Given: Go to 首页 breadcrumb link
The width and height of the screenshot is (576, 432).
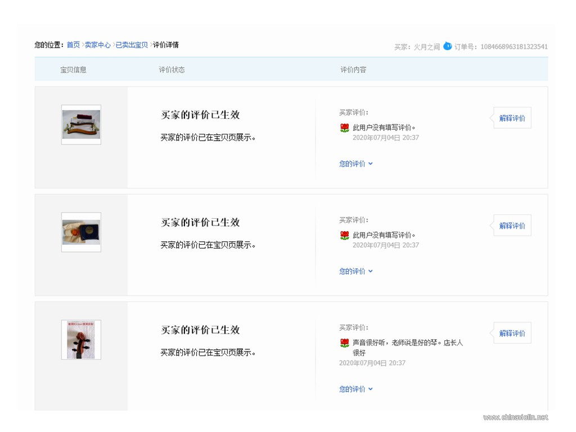Looking at the screenshot, I should pyautogui.click(x=73, y=45).
